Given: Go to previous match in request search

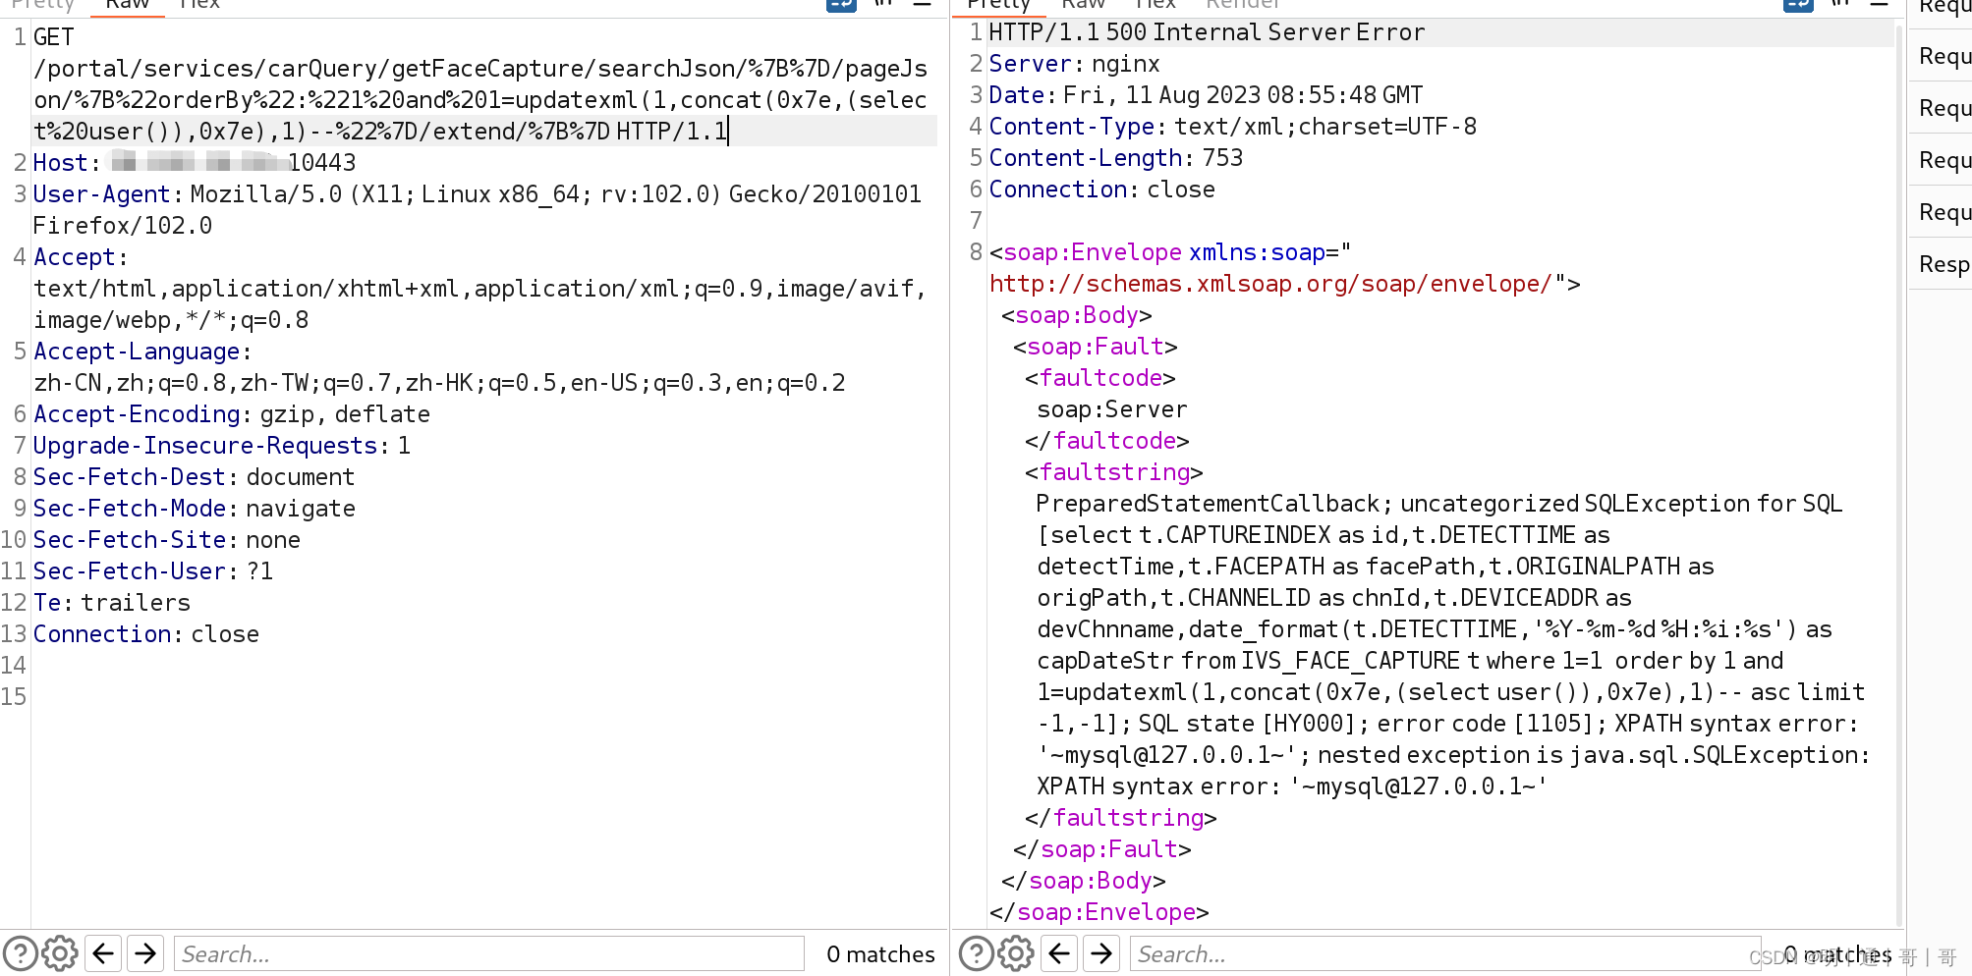Looking at the screenshot, I should click(x=103, y=953).
